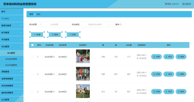
Task: Expand 学员管理 sidebar menu
Action: tap(12, 40)
